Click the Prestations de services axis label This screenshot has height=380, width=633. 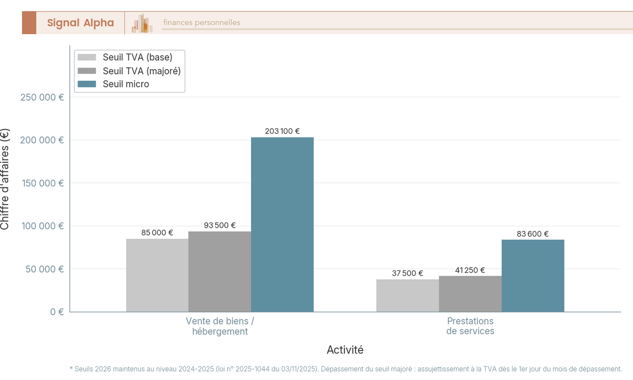(471, 326)
